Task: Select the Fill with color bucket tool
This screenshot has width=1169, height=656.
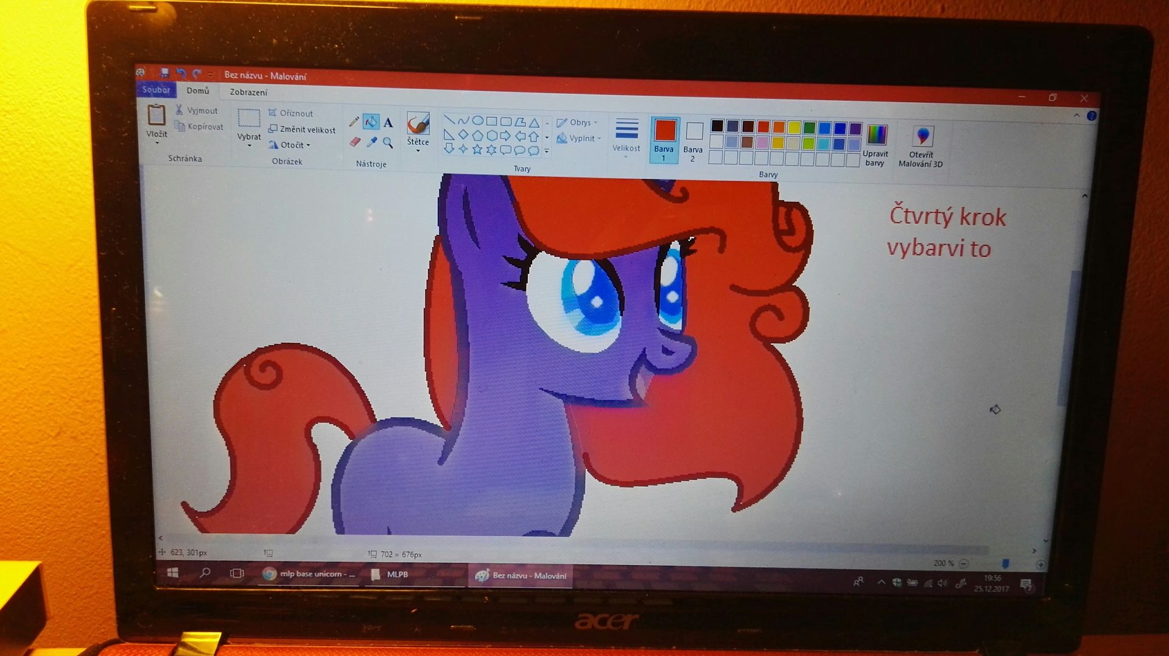Action: click(370, 122)
